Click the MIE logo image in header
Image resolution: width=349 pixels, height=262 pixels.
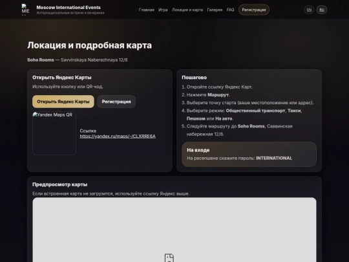pos(26,10)
